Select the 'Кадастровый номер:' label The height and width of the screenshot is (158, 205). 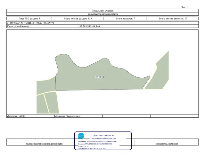click(x=18, y=26)
